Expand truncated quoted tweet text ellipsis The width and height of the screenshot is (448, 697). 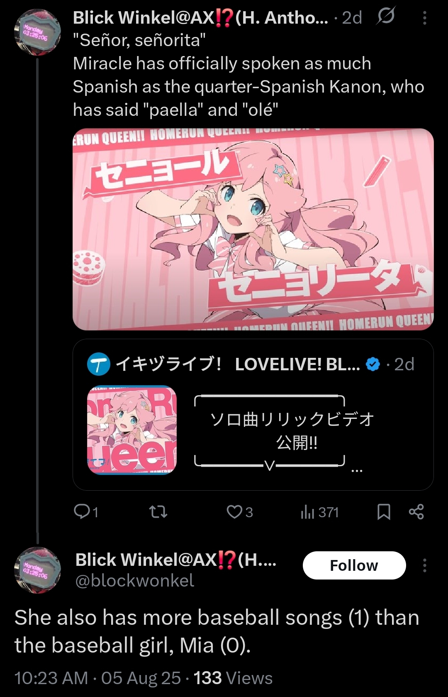coord(357,470)
